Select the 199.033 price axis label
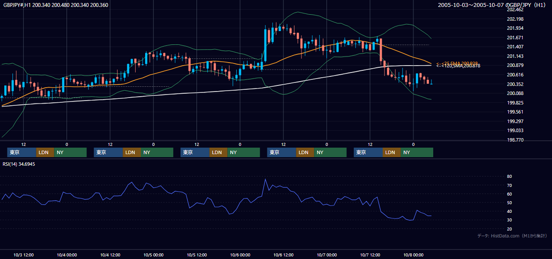This screenshot has width=552, height=259. pyautogui.click(x=515, y=131)
